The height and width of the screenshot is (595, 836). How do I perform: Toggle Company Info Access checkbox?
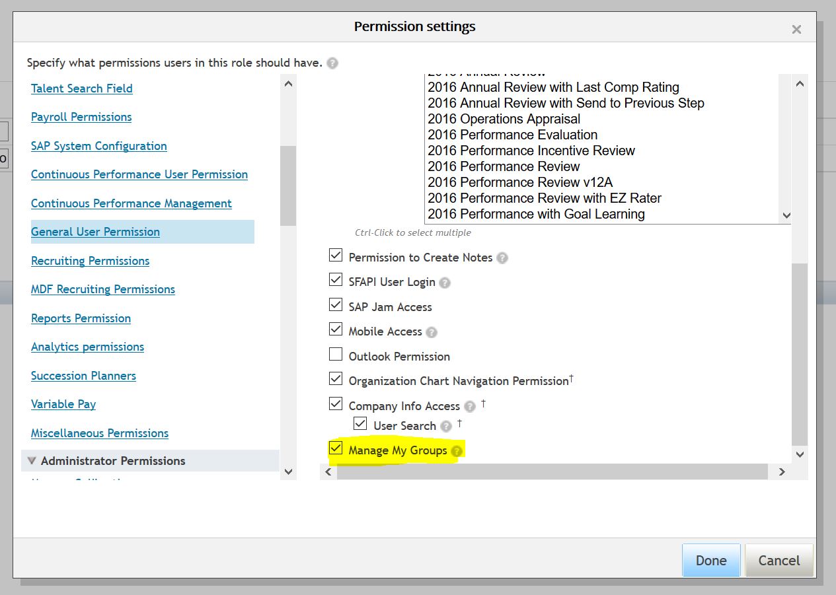336,404
